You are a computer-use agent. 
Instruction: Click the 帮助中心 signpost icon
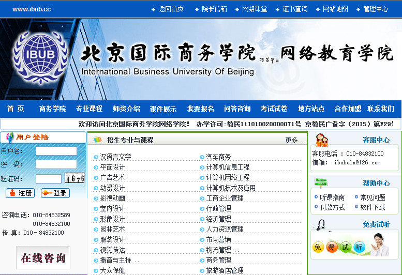[321, 183]
